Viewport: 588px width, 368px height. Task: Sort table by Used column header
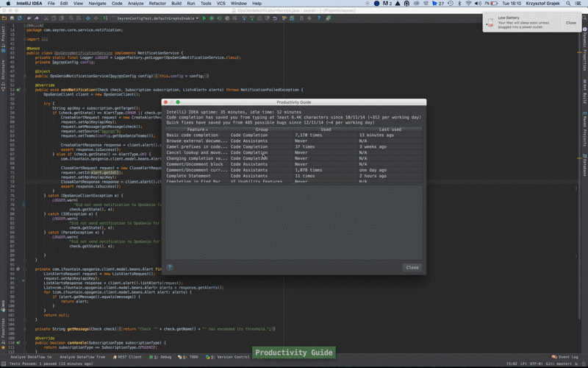(326, 130)
